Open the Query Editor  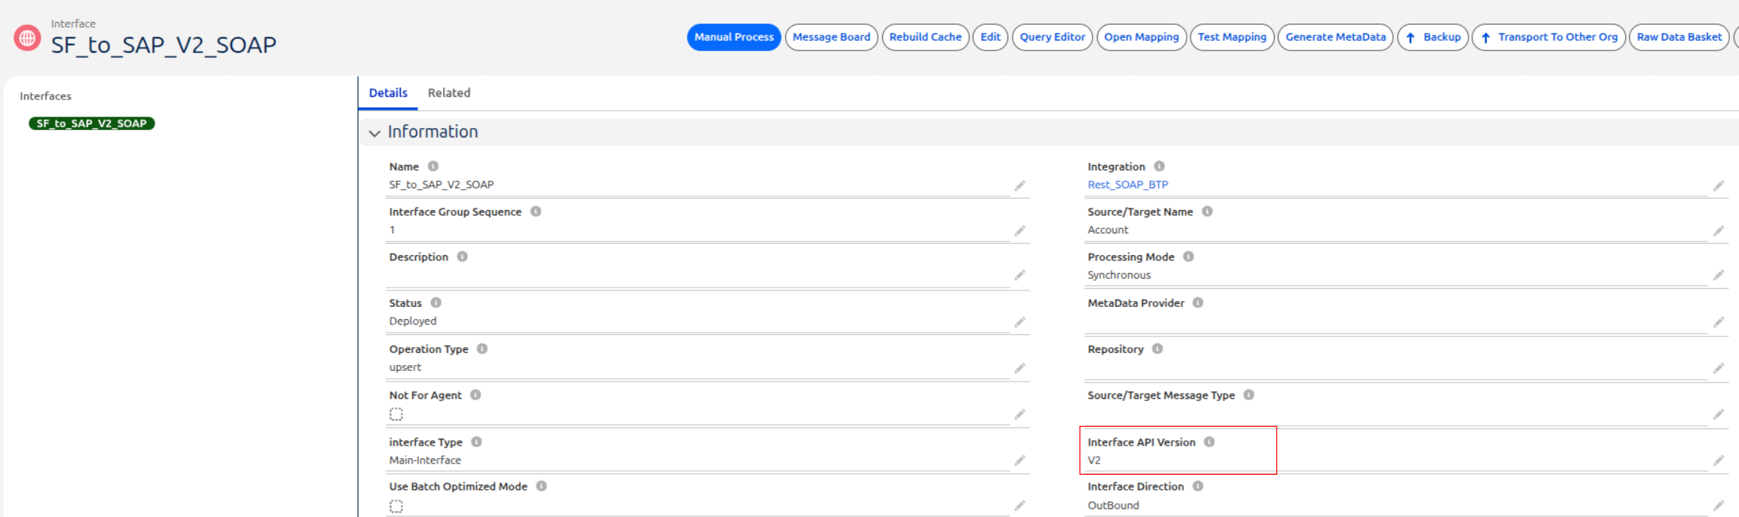[1053, 37]
